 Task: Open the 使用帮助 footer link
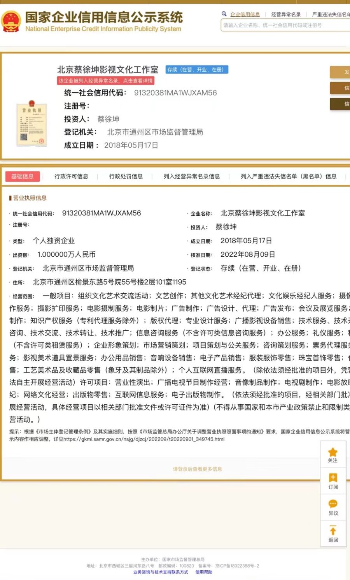click(x=204, y=572)
